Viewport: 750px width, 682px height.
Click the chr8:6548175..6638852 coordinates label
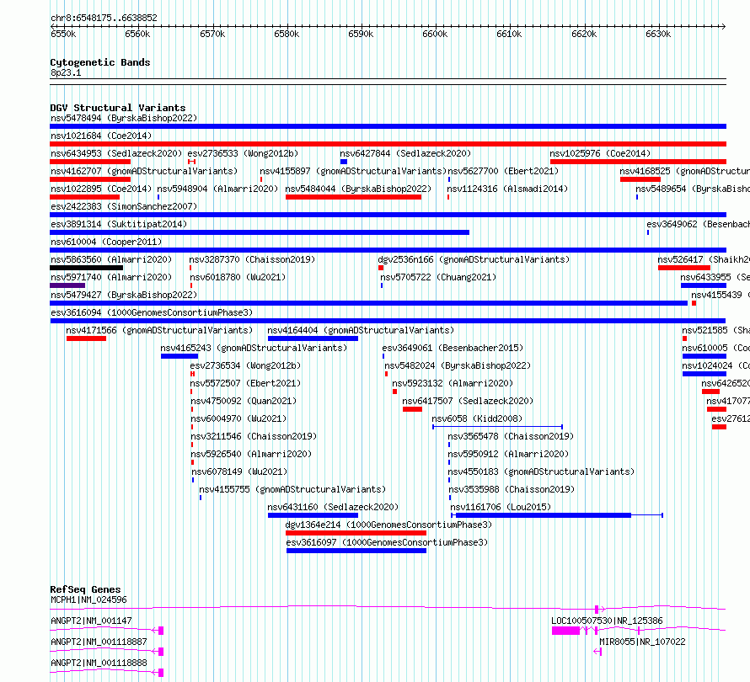tap(104, 18)
